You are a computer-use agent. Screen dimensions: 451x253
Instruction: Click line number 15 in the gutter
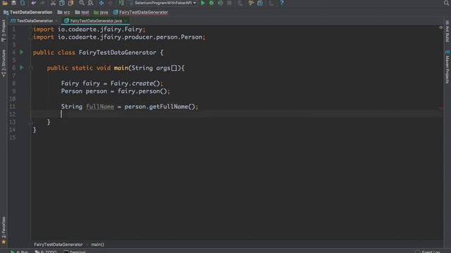click(13, 138)
